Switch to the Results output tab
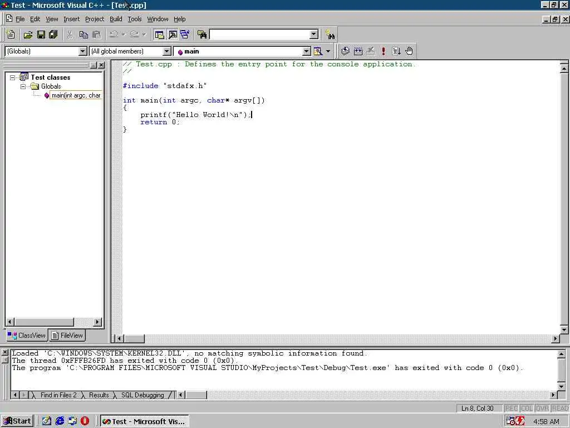The width and height of the screenshot is (570, 428). tap(99, 395)
